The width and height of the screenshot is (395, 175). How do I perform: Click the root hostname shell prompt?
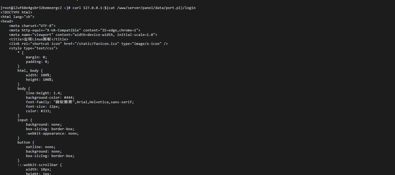click(x=35, y=8)
